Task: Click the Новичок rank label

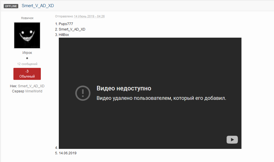Action: pyautogui.click(x=27, y=18)
